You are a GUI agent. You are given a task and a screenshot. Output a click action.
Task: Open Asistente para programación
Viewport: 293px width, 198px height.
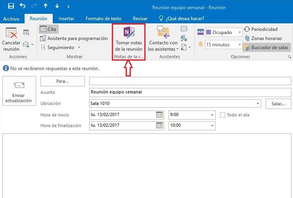(x=74, y=38)
